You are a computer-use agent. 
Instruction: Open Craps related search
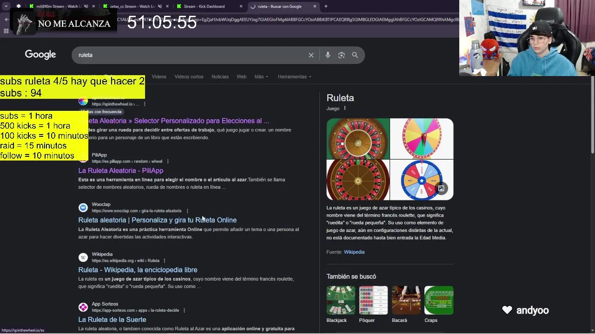coord(438,305)
